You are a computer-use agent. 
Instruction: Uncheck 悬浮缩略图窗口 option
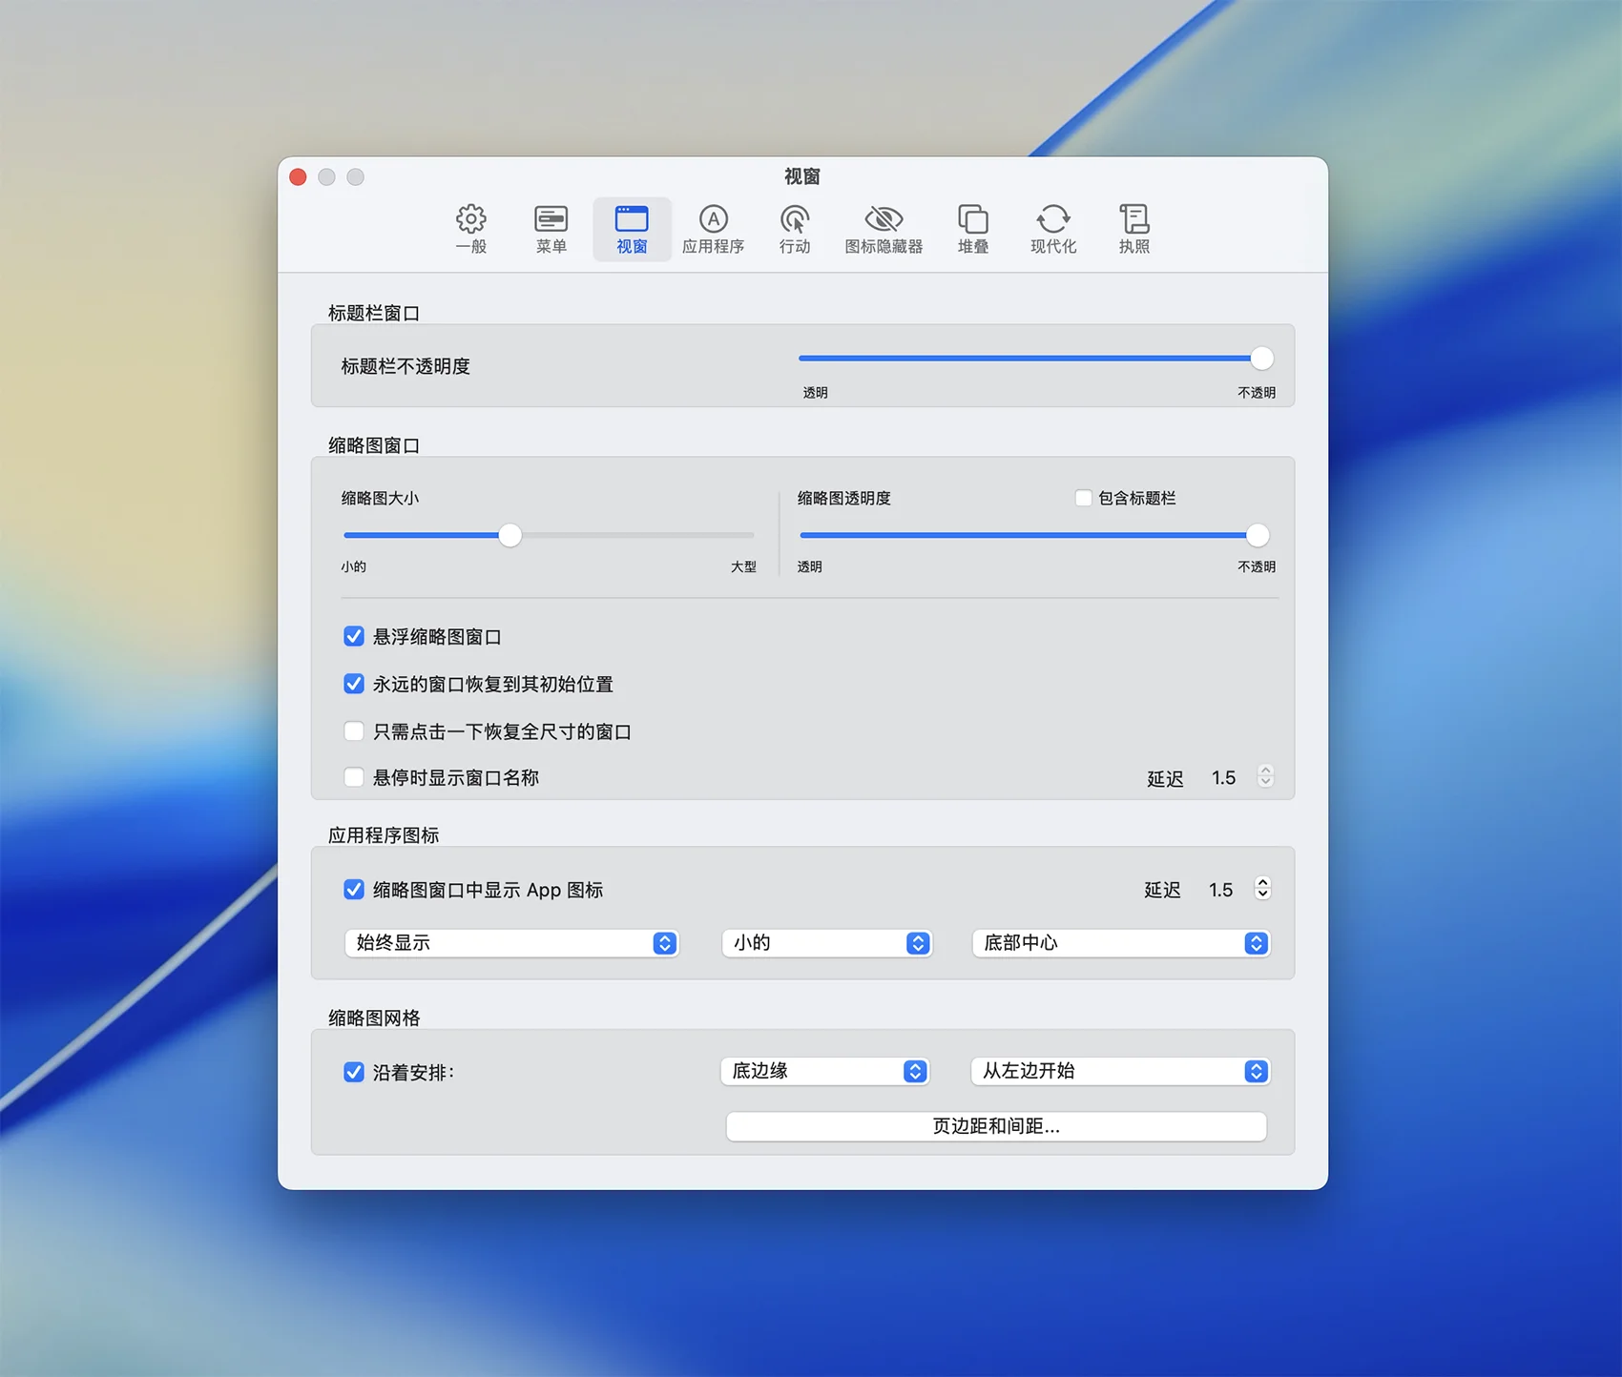coord(354,636)
